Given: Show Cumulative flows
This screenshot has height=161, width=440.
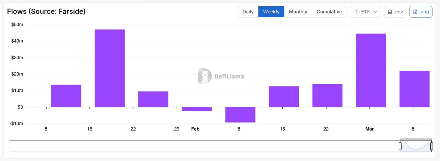Looking at the screenshot, I should click(x=329, y=12).
